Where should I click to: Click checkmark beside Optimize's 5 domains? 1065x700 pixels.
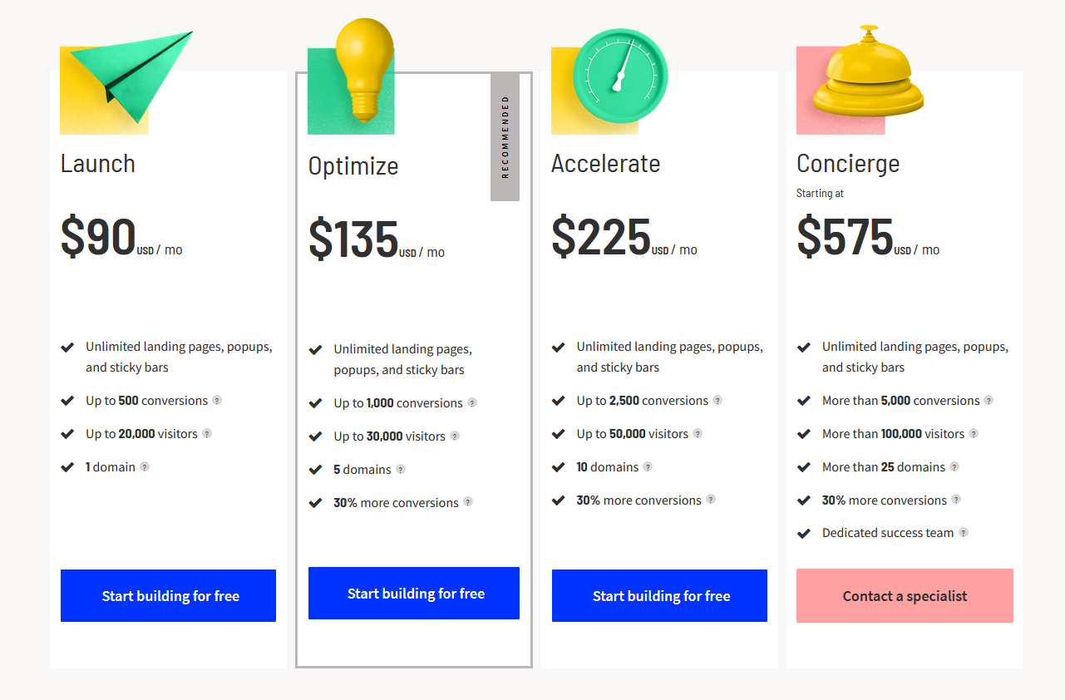tap(316, 469)
